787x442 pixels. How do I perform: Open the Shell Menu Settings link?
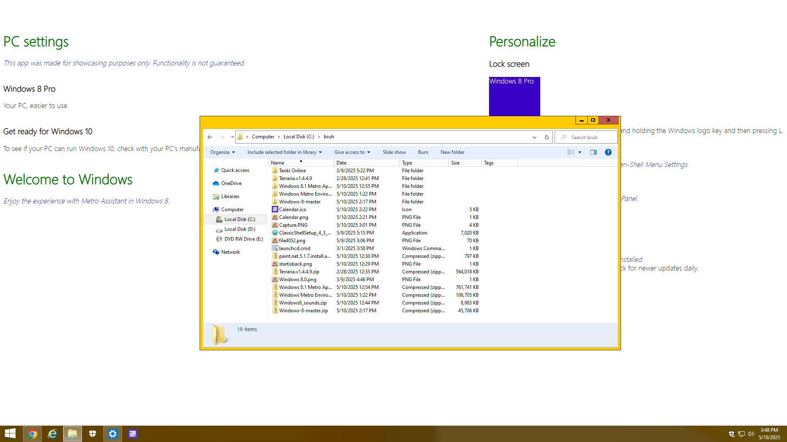pos(654,165)
